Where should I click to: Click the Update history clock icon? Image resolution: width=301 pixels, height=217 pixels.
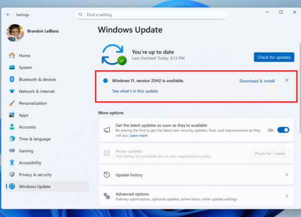point(107,174)
